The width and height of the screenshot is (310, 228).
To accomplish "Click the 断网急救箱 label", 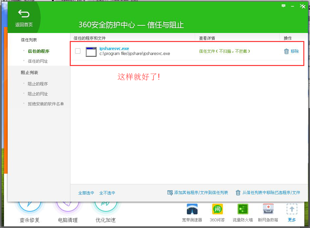I will [268, 220].
